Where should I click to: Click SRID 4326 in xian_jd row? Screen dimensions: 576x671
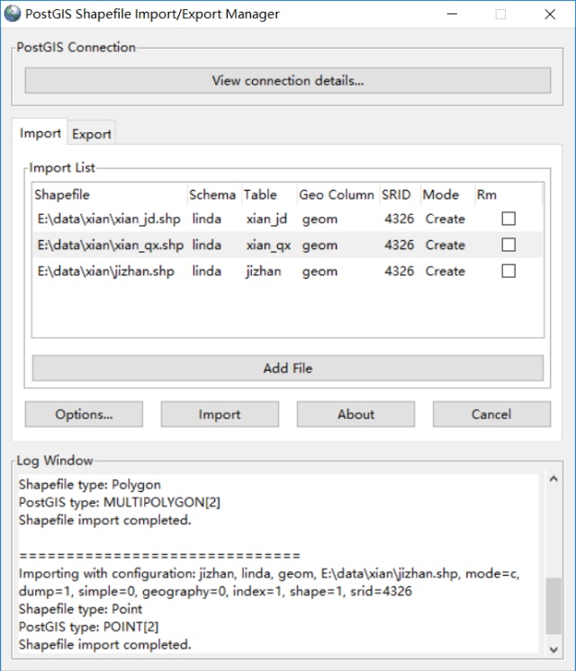(x=399, y=219)
